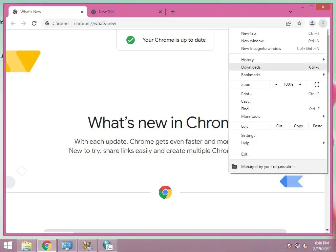Click the Chrome taskbar icon

tap(47, 245)
